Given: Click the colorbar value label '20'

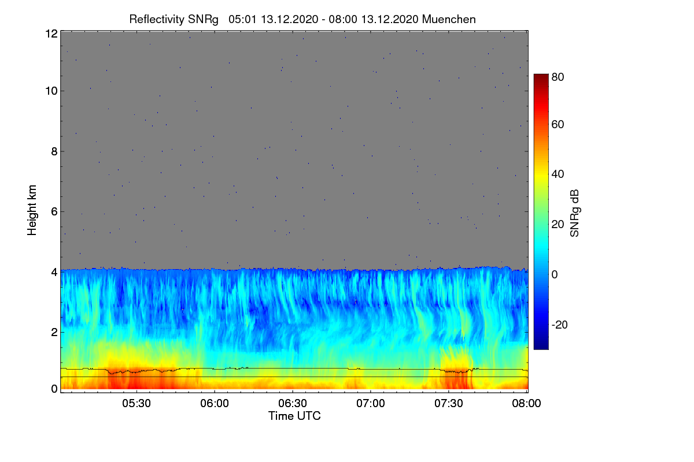Looking at the screenshot, I should tap(558, 225).
